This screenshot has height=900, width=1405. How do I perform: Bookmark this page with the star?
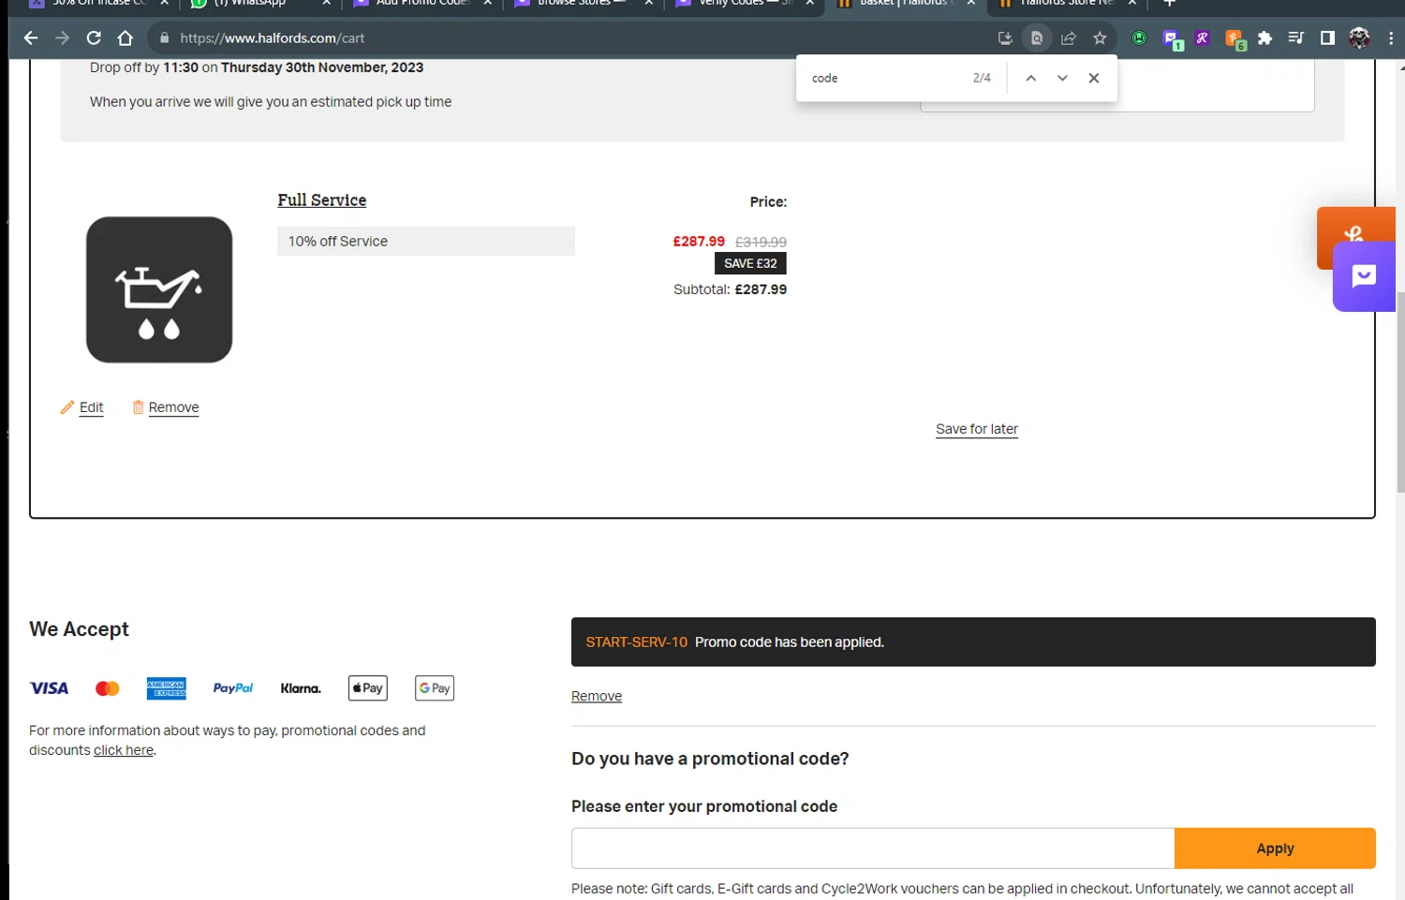1100,38
